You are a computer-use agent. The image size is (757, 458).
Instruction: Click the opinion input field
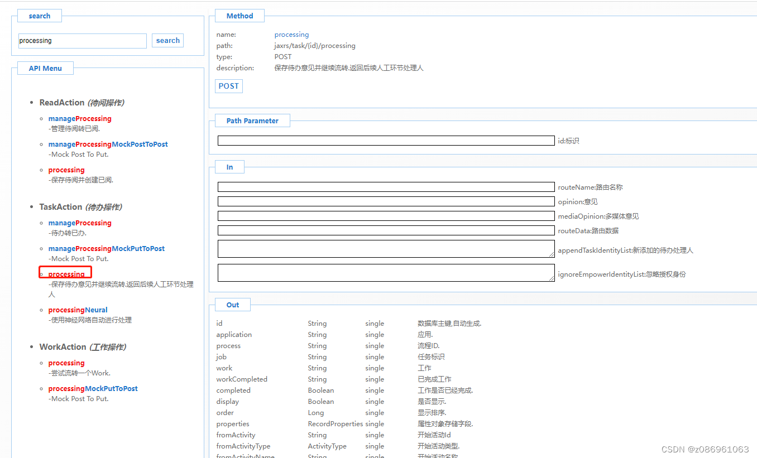386,201
